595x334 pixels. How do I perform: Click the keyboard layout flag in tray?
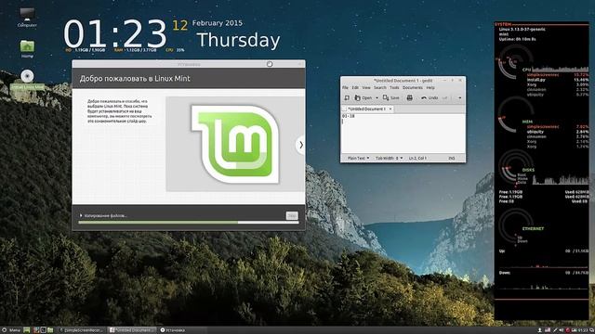[548, 330]
